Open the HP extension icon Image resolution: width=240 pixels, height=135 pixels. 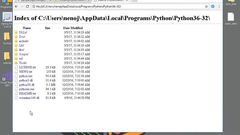click(x=213, y=6)
